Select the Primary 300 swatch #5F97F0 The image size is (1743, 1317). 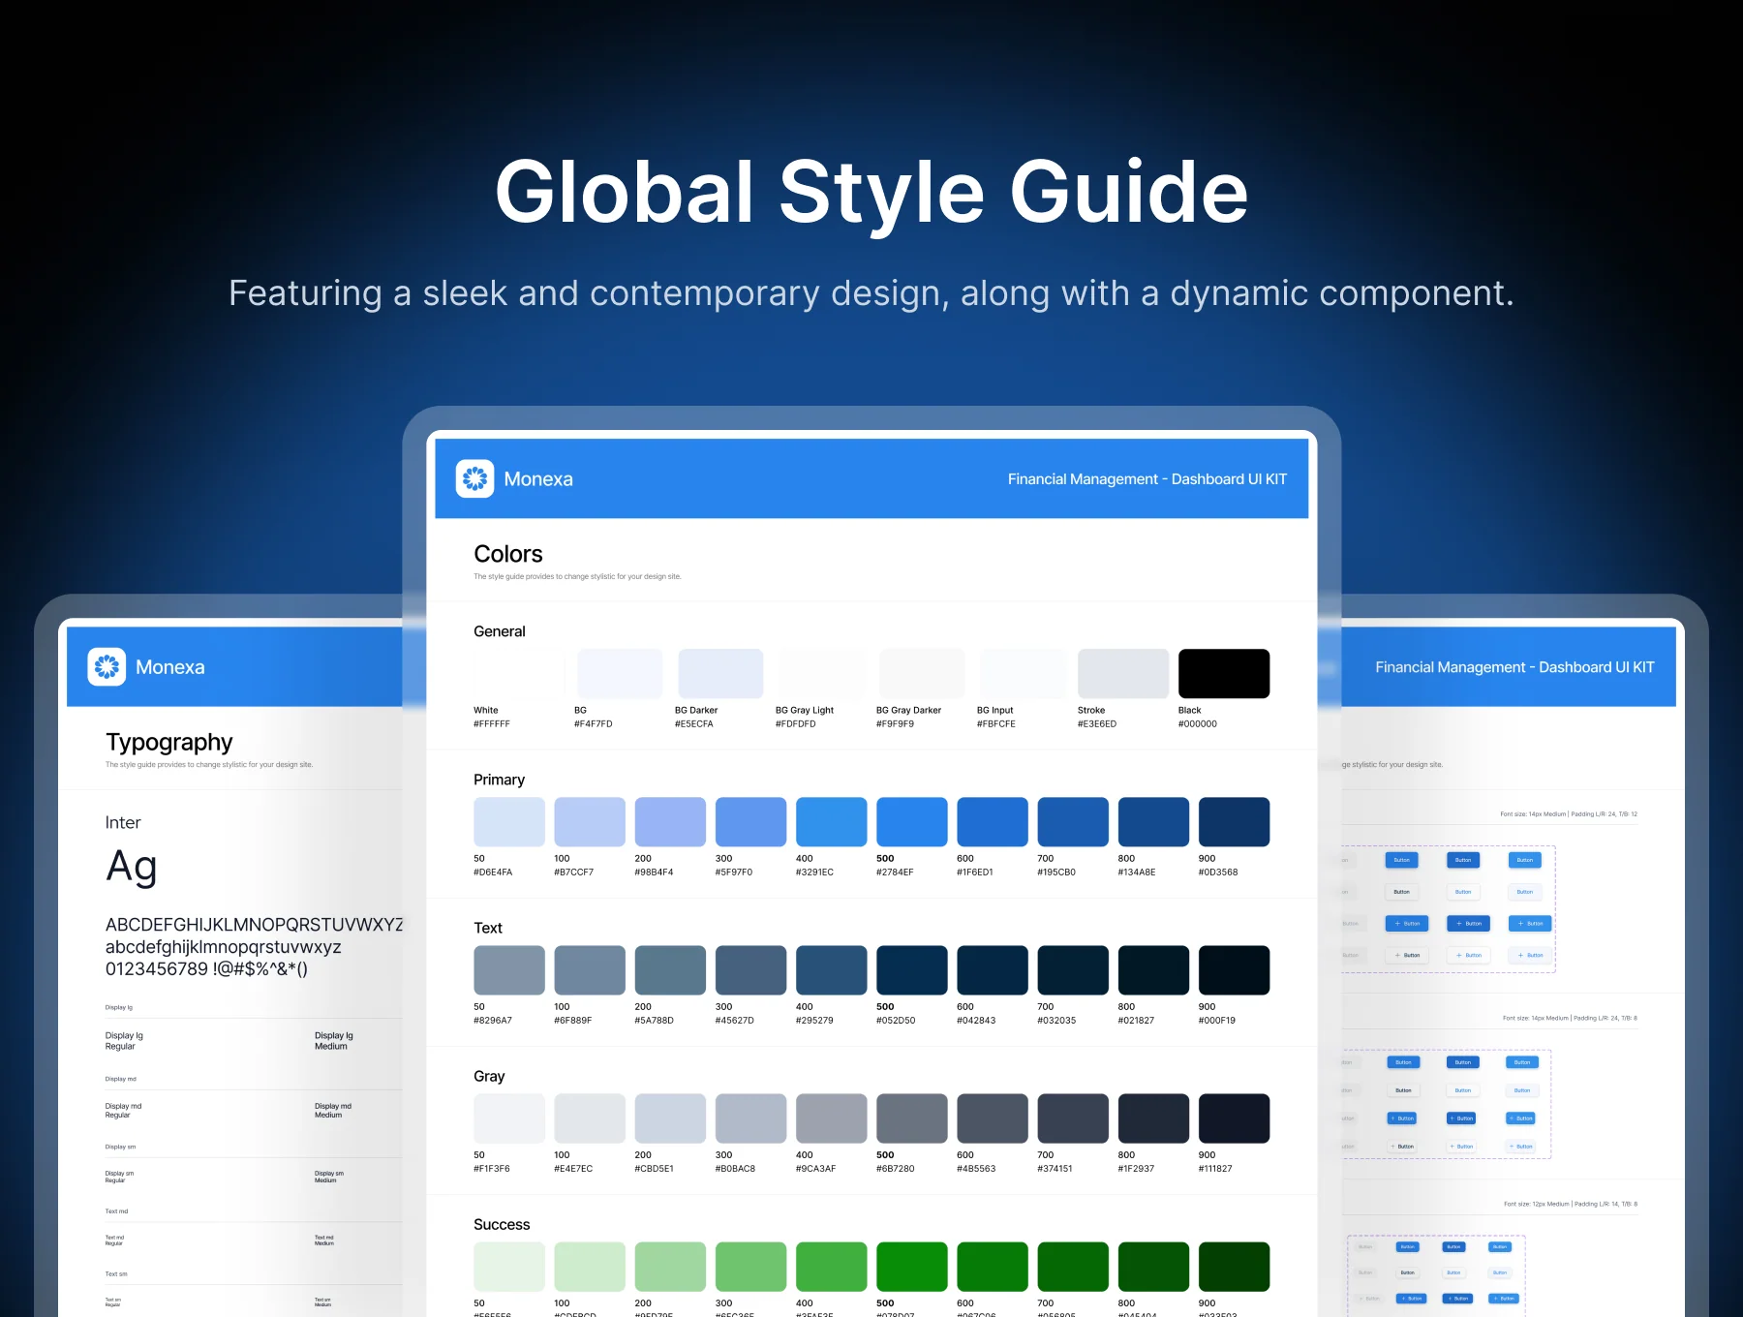(750, 822)
